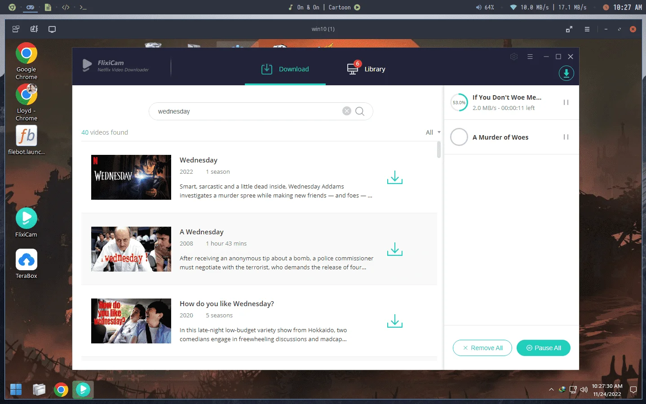Click the How do you like Wednesday? title
The height and width of the screenshot is (404, 646).
click(227, 304)
